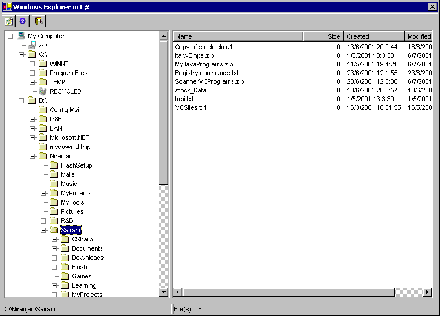
Task: Expand the CSharp folder node
Action: (x=54, y=239)
